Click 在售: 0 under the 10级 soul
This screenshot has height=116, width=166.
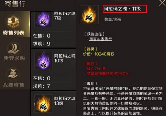41,78
